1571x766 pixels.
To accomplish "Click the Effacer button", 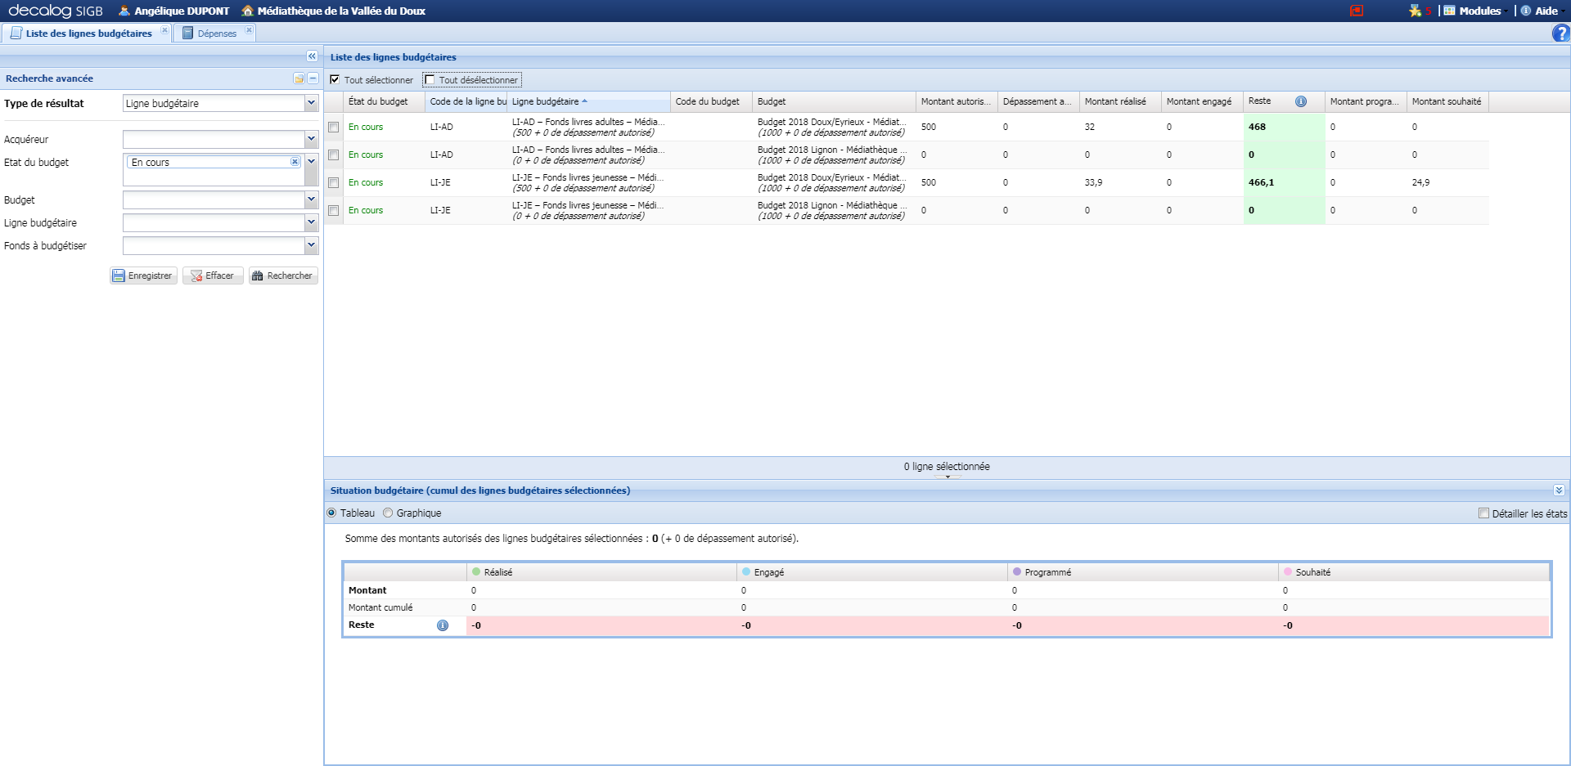I will click(x=213, y=276).
